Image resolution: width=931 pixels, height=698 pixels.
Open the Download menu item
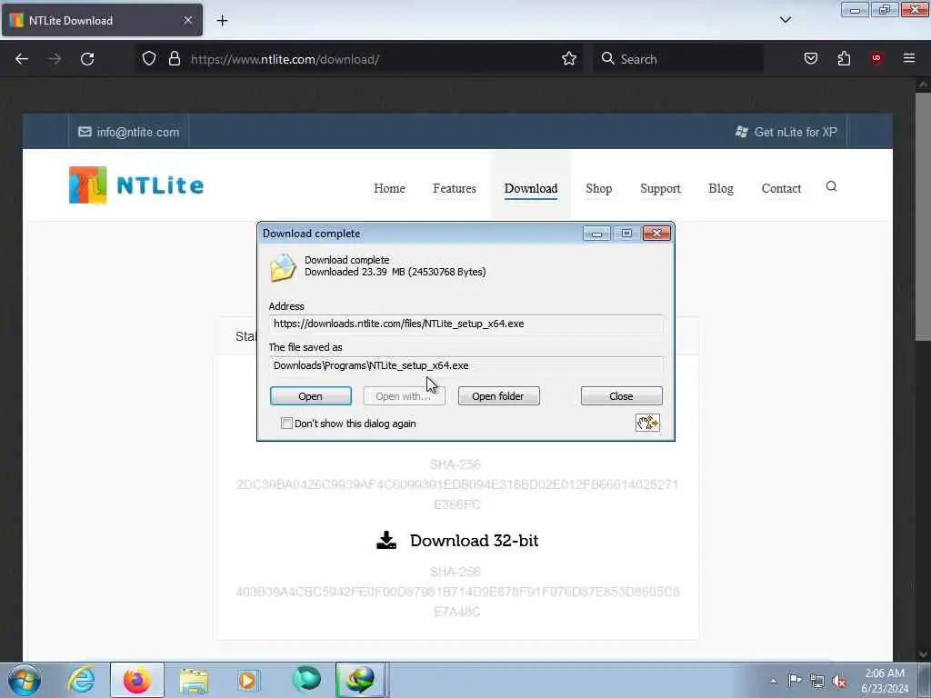point(531,188)
